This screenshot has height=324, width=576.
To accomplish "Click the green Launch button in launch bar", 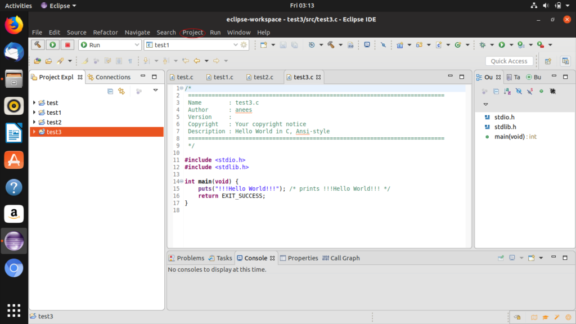I will (53, 45).
